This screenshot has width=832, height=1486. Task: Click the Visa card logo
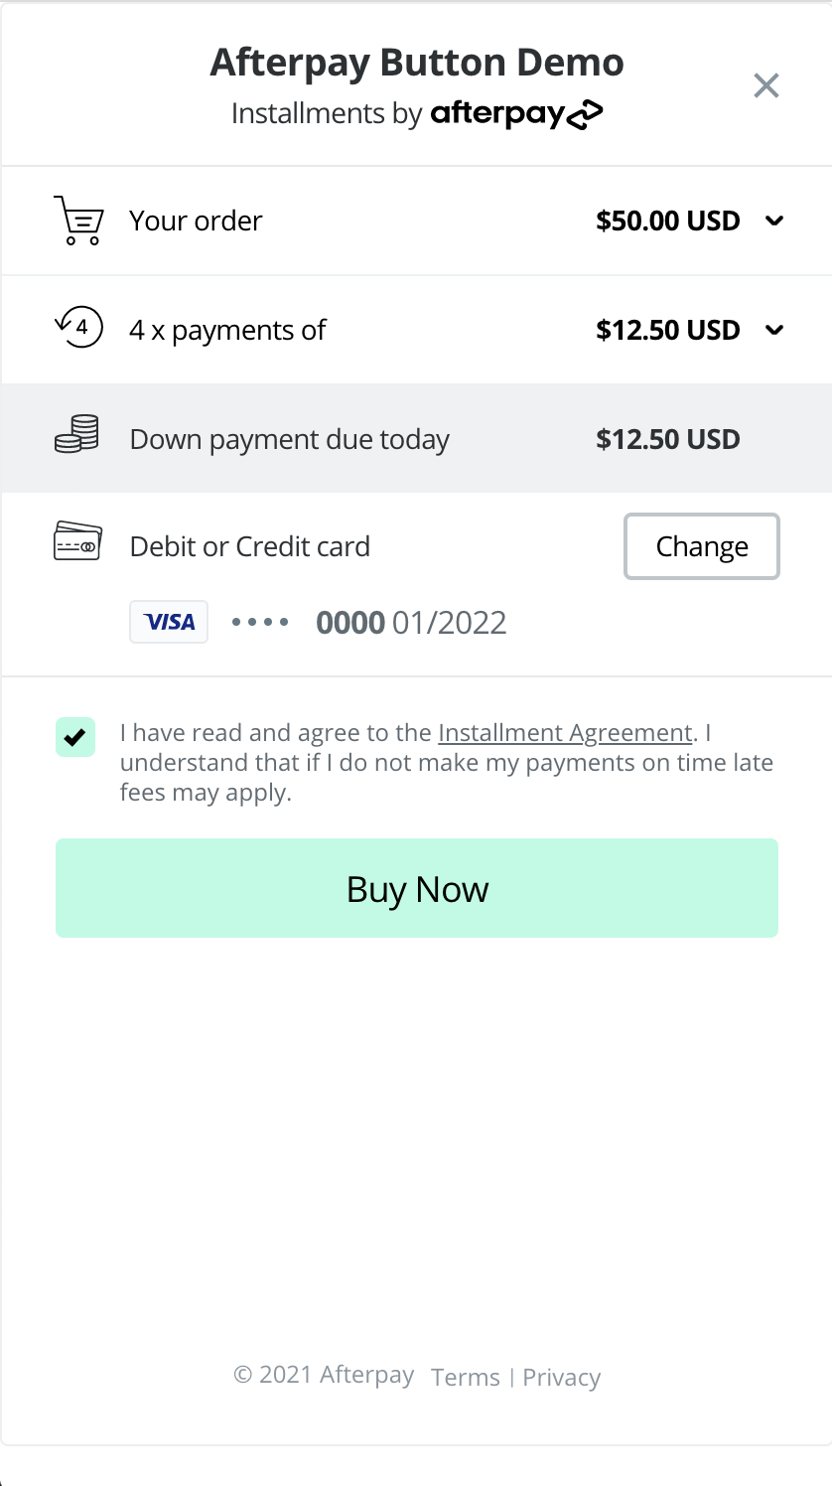(x=169, y=622)
